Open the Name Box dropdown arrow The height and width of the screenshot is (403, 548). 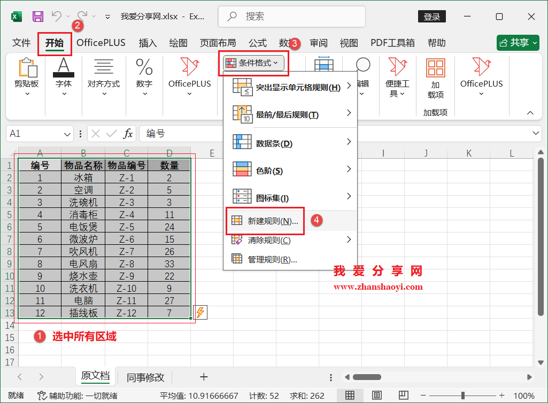point(66,134)
